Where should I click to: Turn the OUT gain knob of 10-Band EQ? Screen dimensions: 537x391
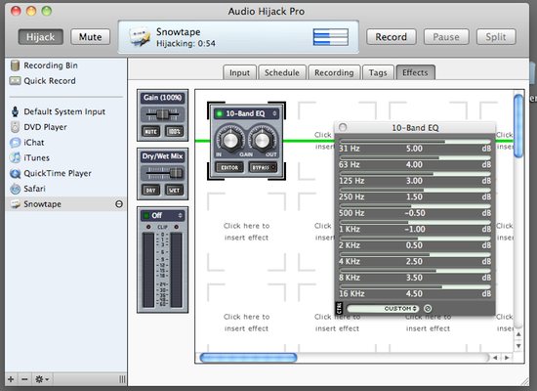(263, 140)
